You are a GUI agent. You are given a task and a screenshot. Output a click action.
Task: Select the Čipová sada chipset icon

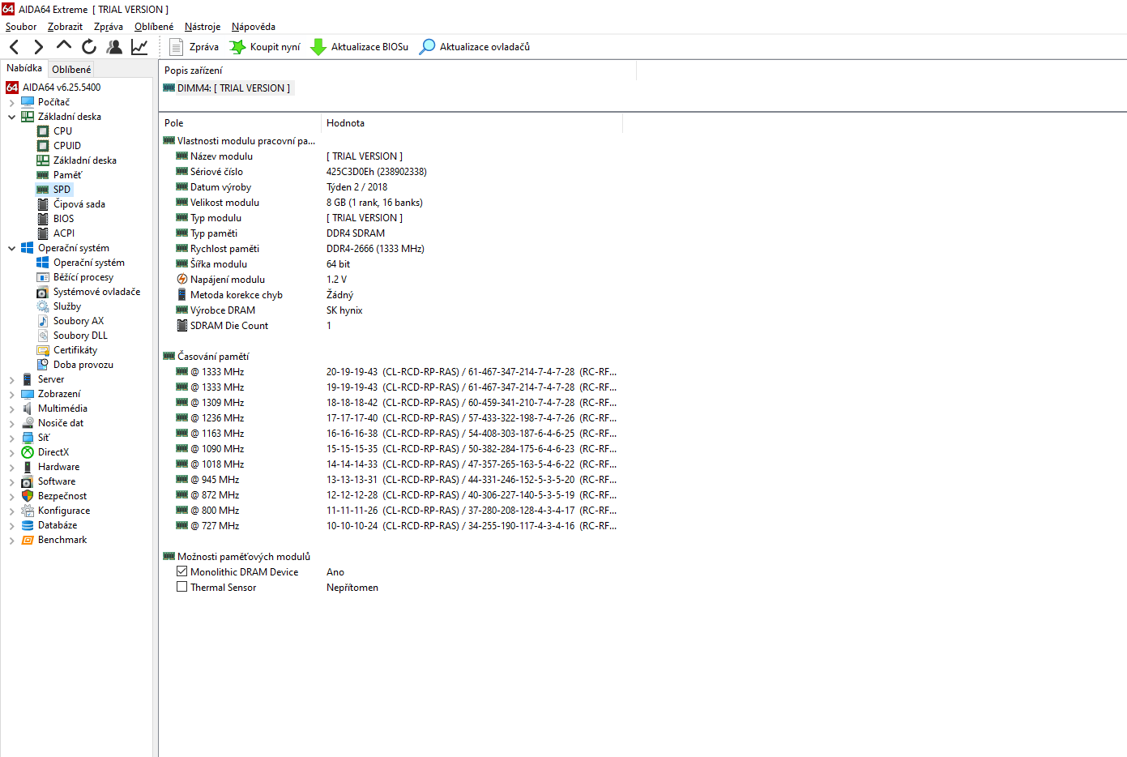point(43,204)
